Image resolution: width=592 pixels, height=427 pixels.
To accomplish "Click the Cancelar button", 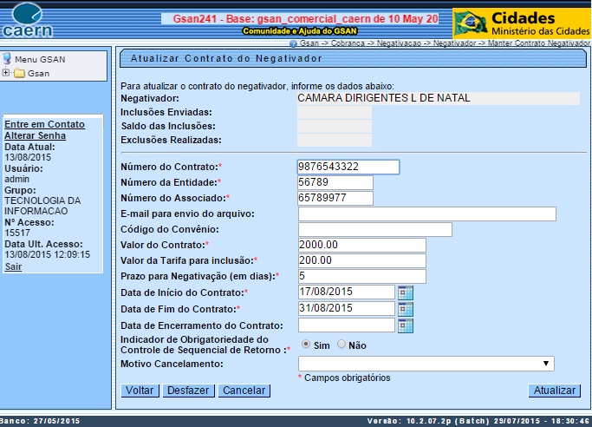I will [x=244, y=391].
